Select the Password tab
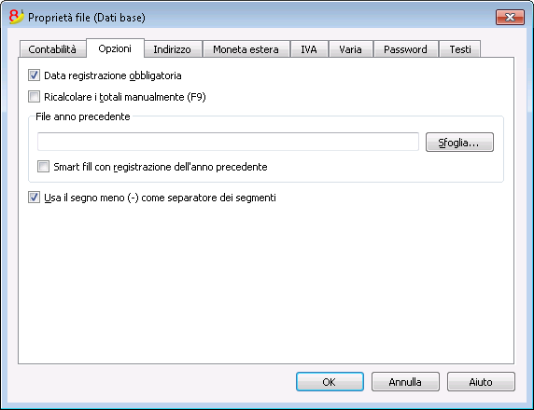534x410 pixels. (405, 49)
